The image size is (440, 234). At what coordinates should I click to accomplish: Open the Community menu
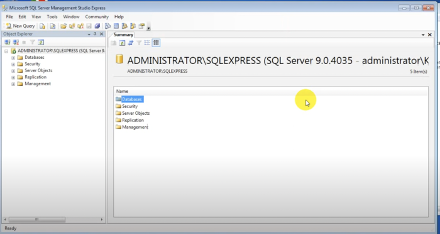coord(97,17)
